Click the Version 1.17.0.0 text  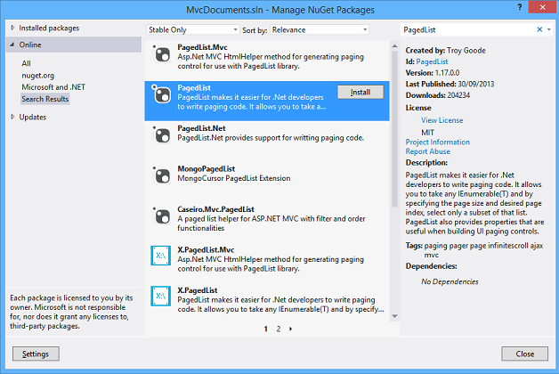click(433, 73)
